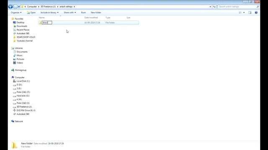Open Autodesk 360 under Favorites
268x150 pixels.
[23, 33]
